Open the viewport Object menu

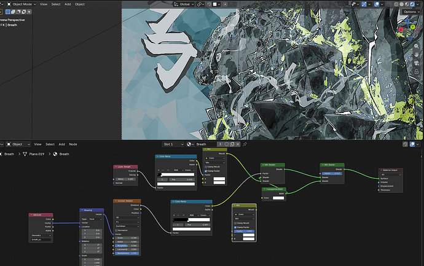point(79,4)
